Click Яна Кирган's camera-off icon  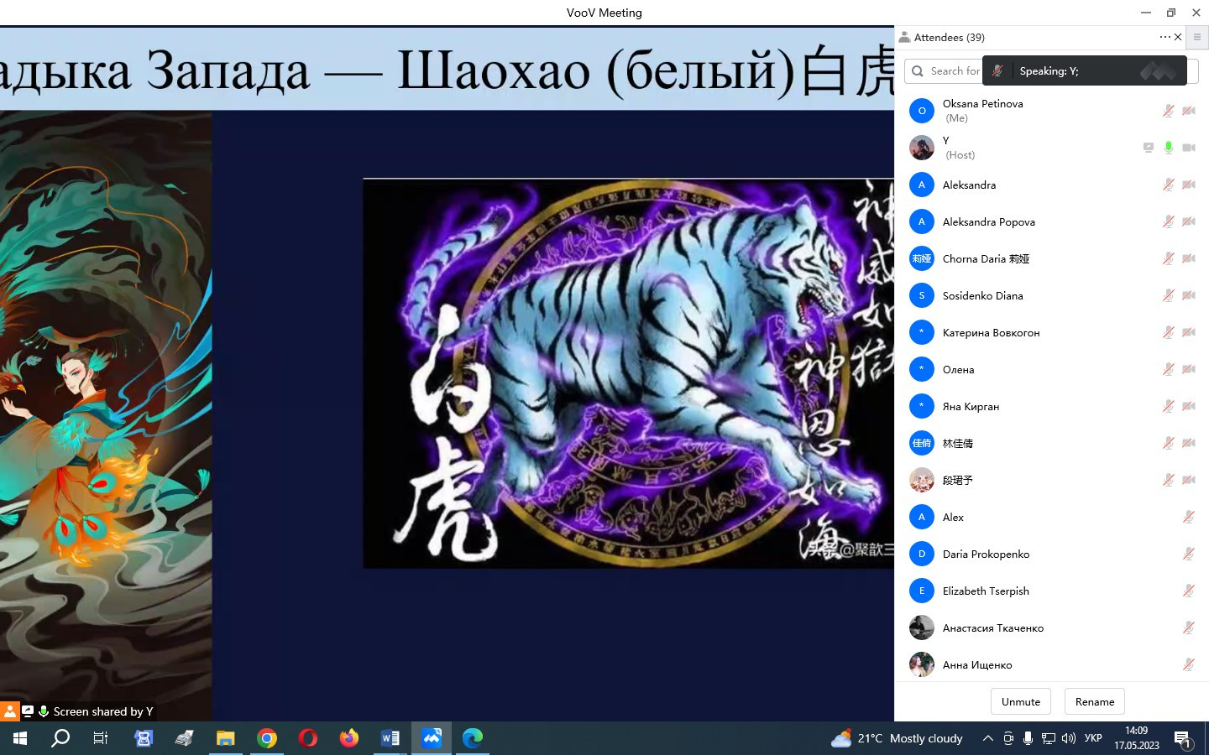[x=1189, y=406]
